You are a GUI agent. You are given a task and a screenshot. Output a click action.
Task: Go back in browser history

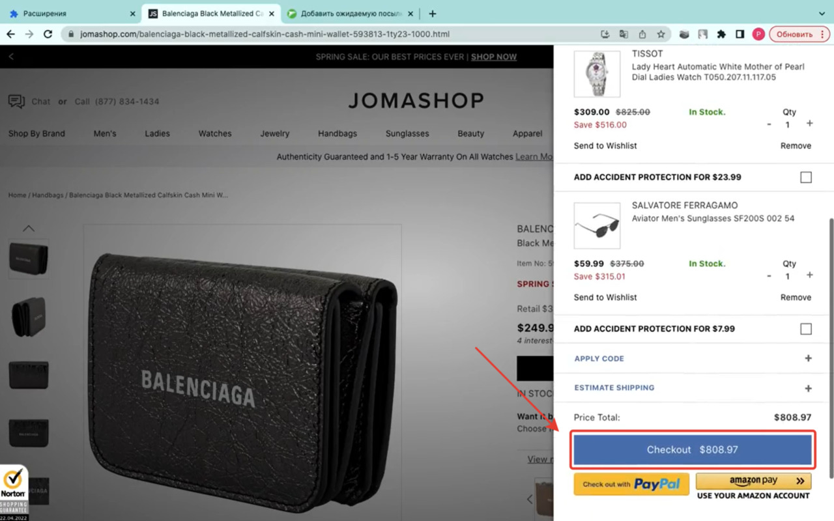tap(10, 34)
